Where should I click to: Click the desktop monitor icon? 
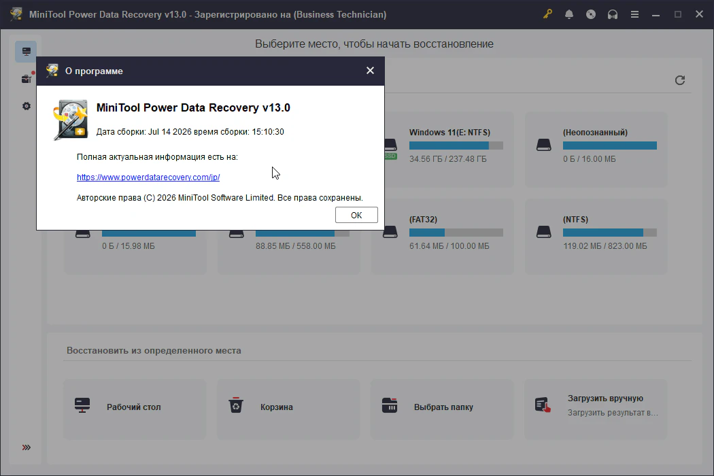pos(82,405)
